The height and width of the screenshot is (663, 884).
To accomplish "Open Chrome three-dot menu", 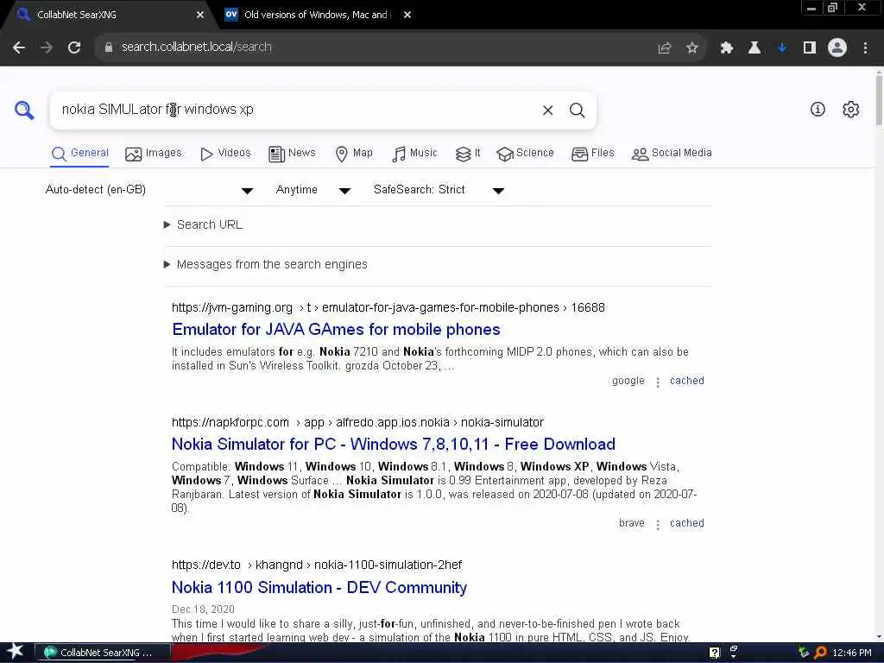I will 865,48.
